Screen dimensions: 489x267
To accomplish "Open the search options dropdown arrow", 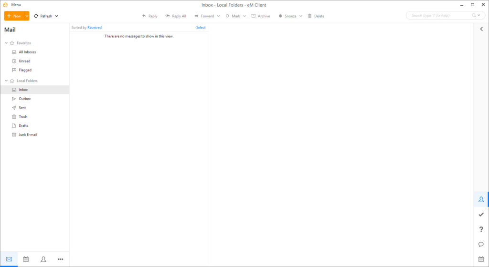I will click(479, 15).
